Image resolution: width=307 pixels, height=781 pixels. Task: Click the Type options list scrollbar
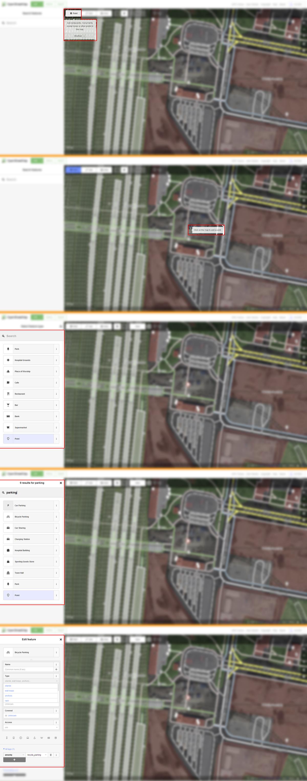click(58, 688)
